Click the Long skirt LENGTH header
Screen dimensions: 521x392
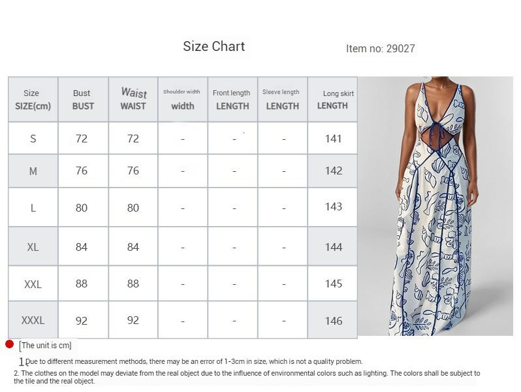coord(332,99)
